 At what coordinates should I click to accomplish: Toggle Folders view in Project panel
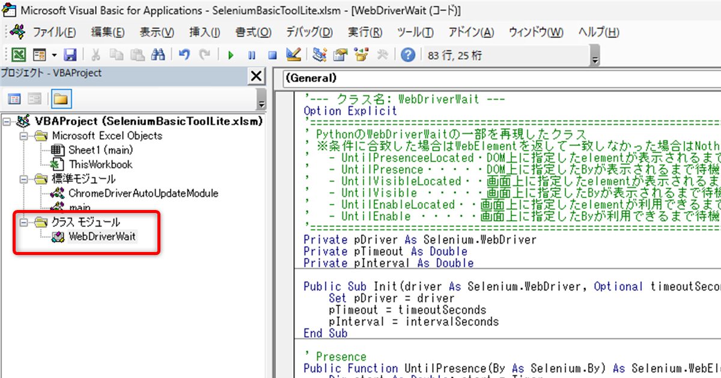[61, 98]
